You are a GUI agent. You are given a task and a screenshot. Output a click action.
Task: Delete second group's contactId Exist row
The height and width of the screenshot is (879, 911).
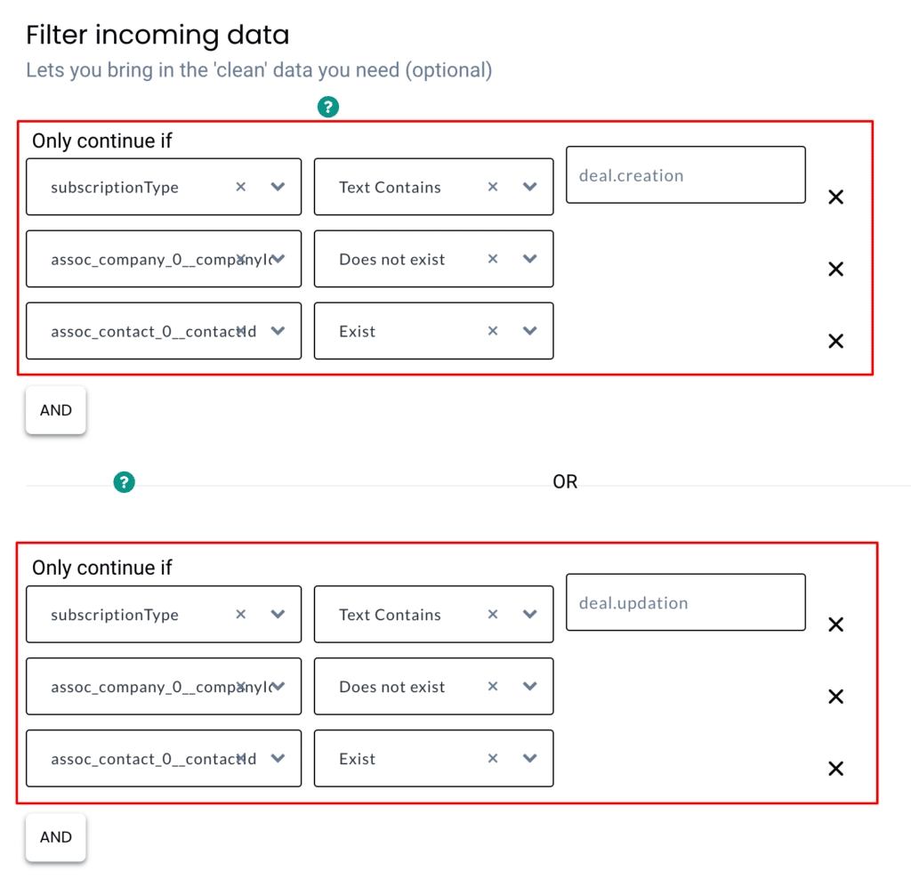coord(835,769)
